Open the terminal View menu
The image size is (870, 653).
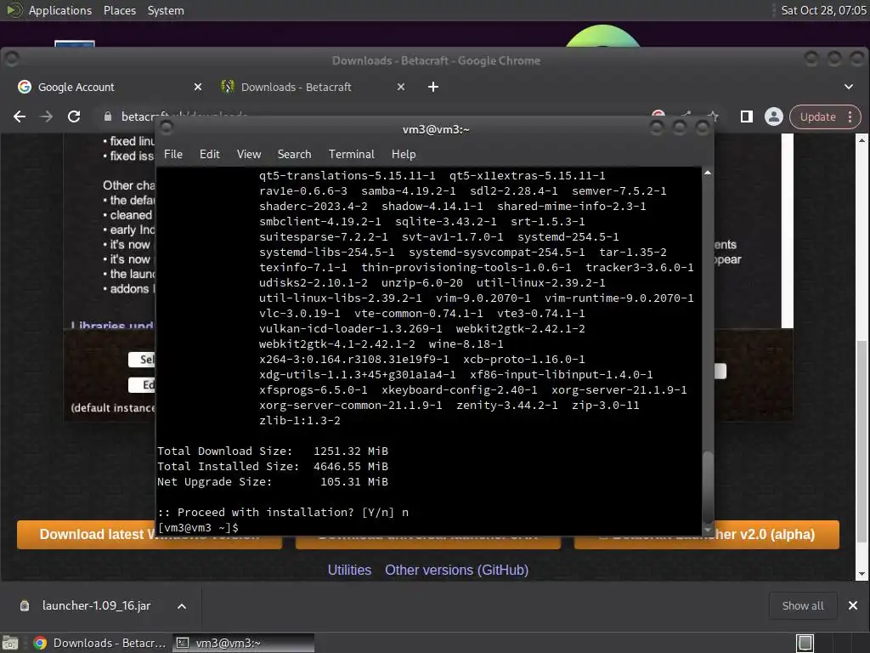click(249, 155)
